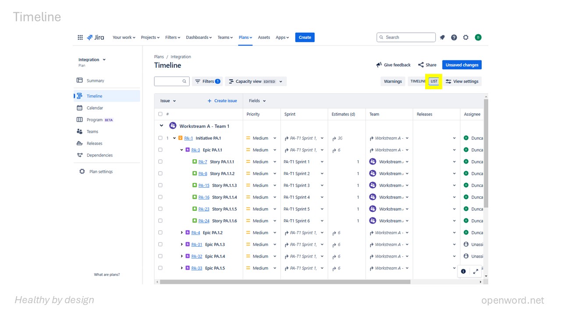Open the user profile avatar

click(x=478, y=38)
